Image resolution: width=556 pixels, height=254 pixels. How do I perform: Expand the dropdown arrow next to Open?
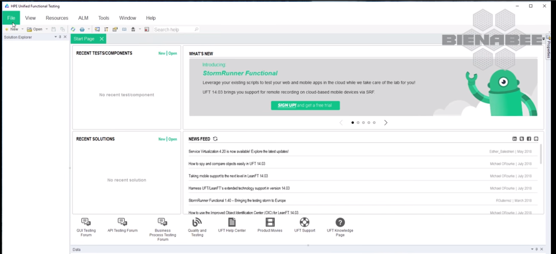pos(46,30)
